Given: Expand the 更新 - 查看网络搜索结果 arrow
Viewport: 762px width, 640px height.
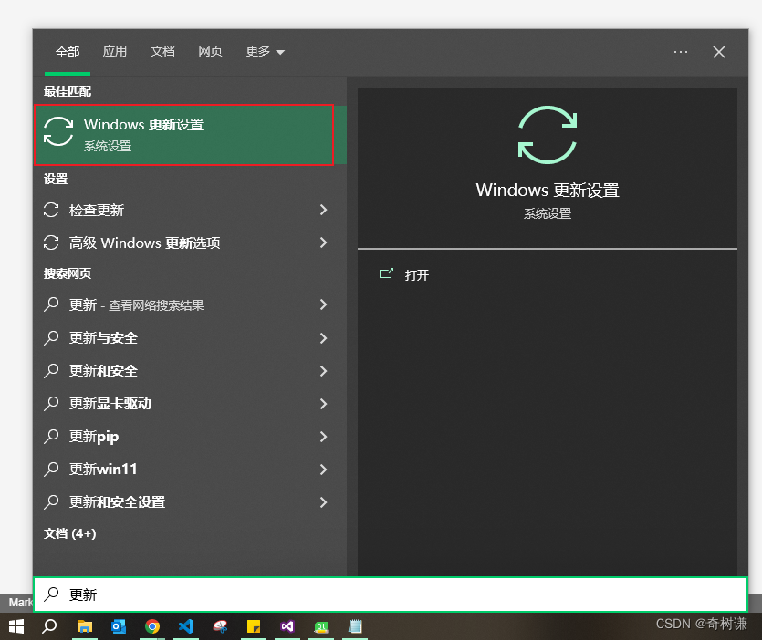Looking at the screenshot, I should [x=324, y=305].
